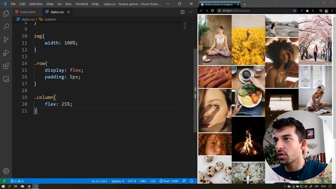Change the CSS language mode
The image size is (336, 189).
coord(153,181)
